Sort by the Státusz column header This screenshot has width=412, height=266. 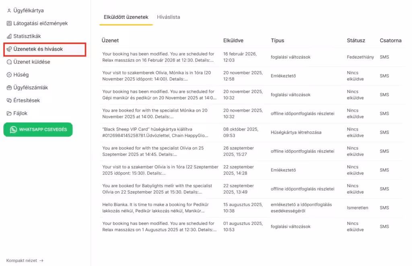click(356, 41)
